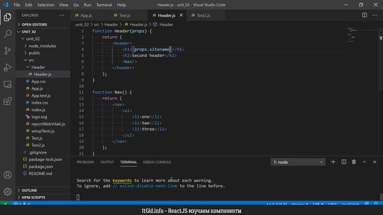
Task: Open the Go menu
Action: (76, 5)
